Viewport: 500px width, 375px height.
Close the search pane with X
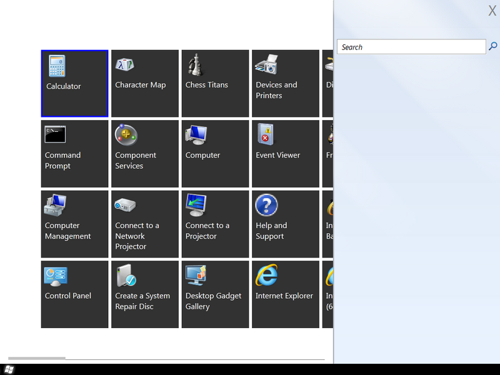tap(492, 11)
